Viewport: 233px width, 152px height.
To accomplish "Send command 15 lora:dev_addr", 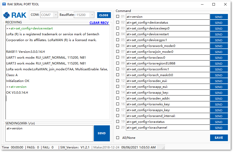I will click(219, 99).
